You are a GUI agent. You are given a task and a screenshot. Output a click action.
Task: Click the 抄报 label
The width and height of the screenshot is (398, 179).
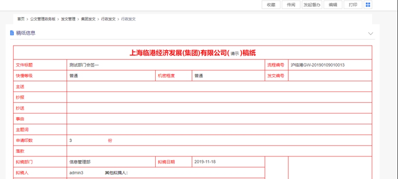(x=20, y=97)
